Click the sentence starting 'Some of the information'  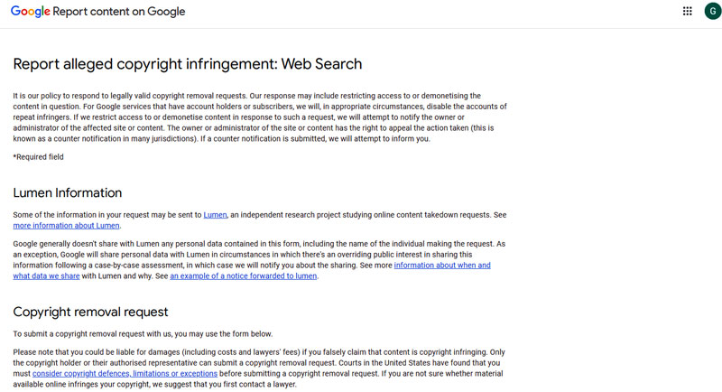tap(260, 220)
